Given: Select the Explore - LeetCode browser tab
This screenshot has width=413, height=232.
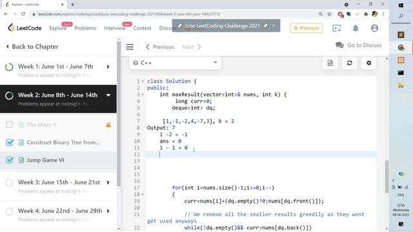Looking at the screenshot, I should coord(35,5).
